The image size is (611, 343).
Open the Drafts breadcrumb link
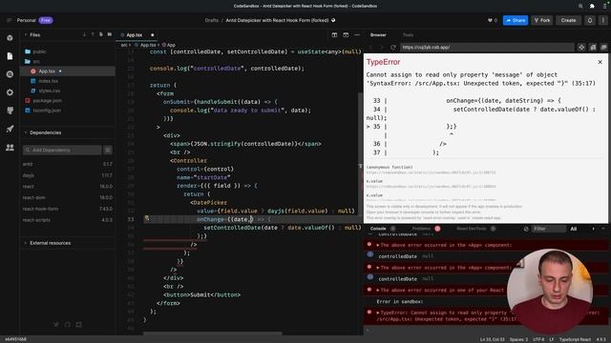tap(212, 20)
